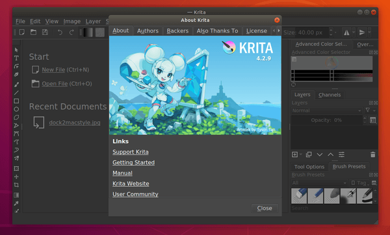Switch to the Channels tab
Image resolution: width=390 pixels, height=235 pixels.
pyautogui.click(x=330, y=95)
